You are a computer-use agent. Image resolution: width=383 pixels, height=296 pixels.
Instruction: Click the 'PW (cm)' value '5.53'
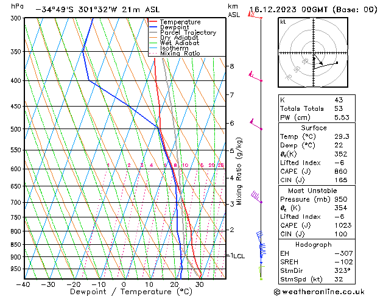coord(342,118)
